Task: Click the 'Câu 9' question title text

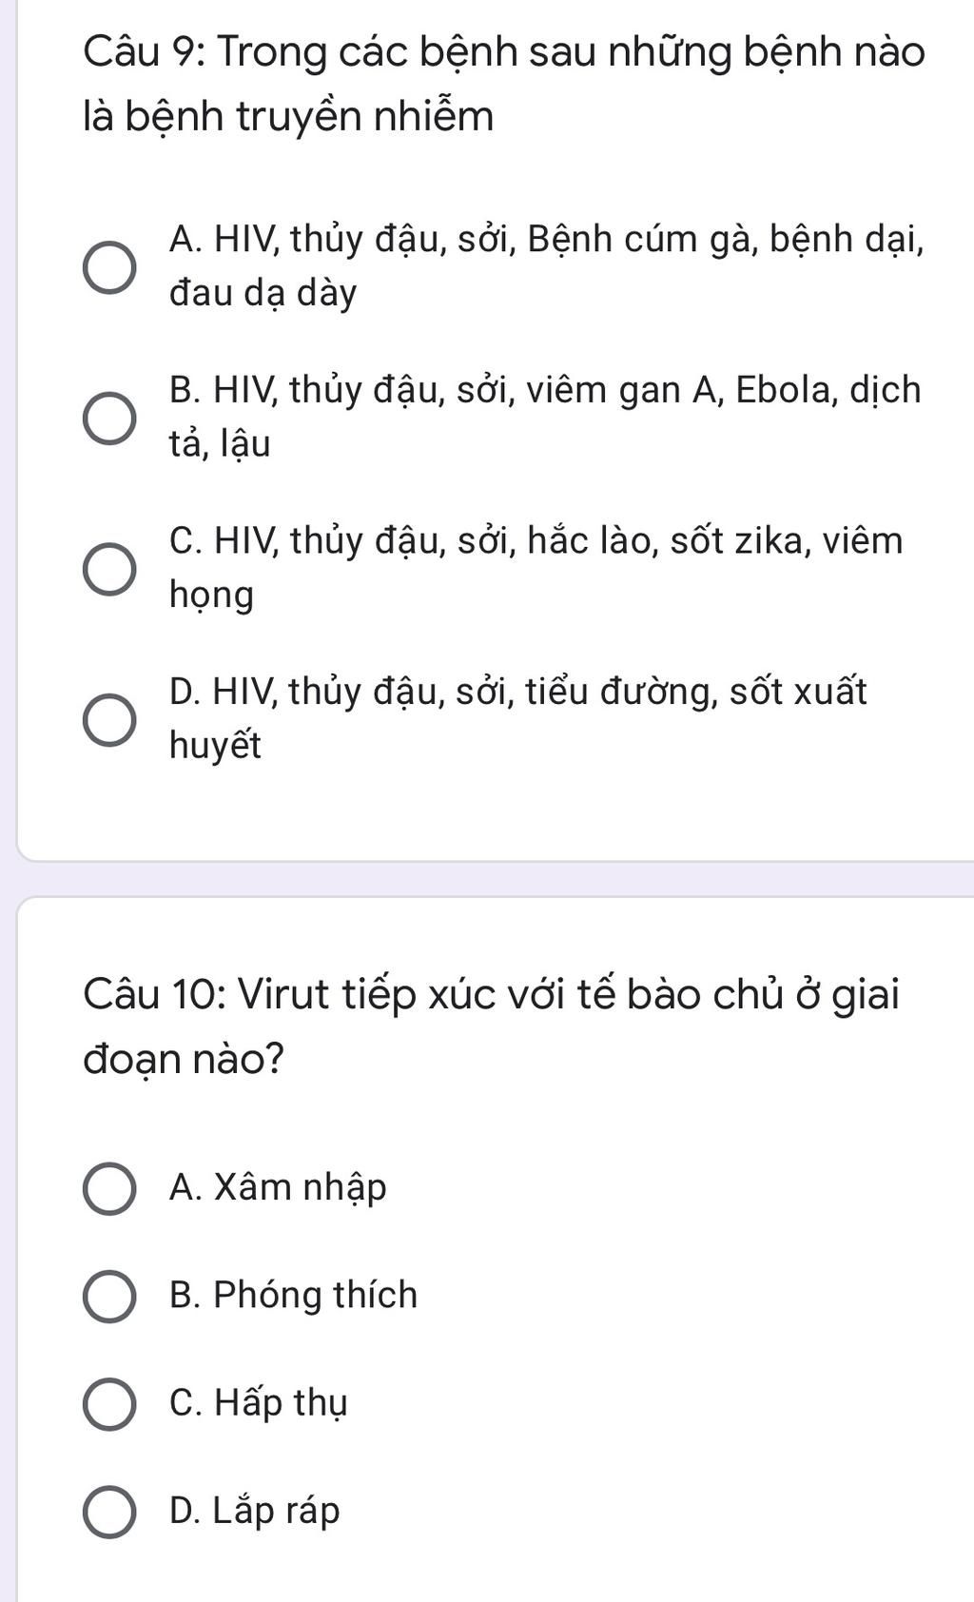Action: tap(504, 84)
